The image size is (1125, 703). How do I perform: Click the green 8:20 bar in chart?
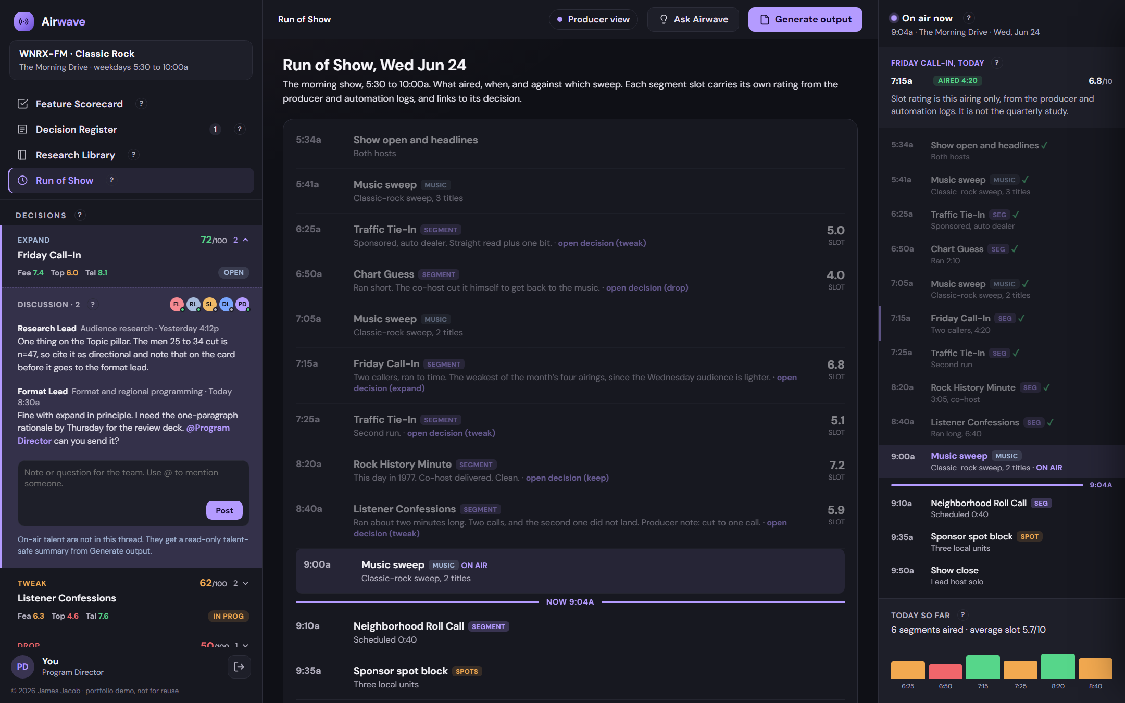pos(1058,666)
